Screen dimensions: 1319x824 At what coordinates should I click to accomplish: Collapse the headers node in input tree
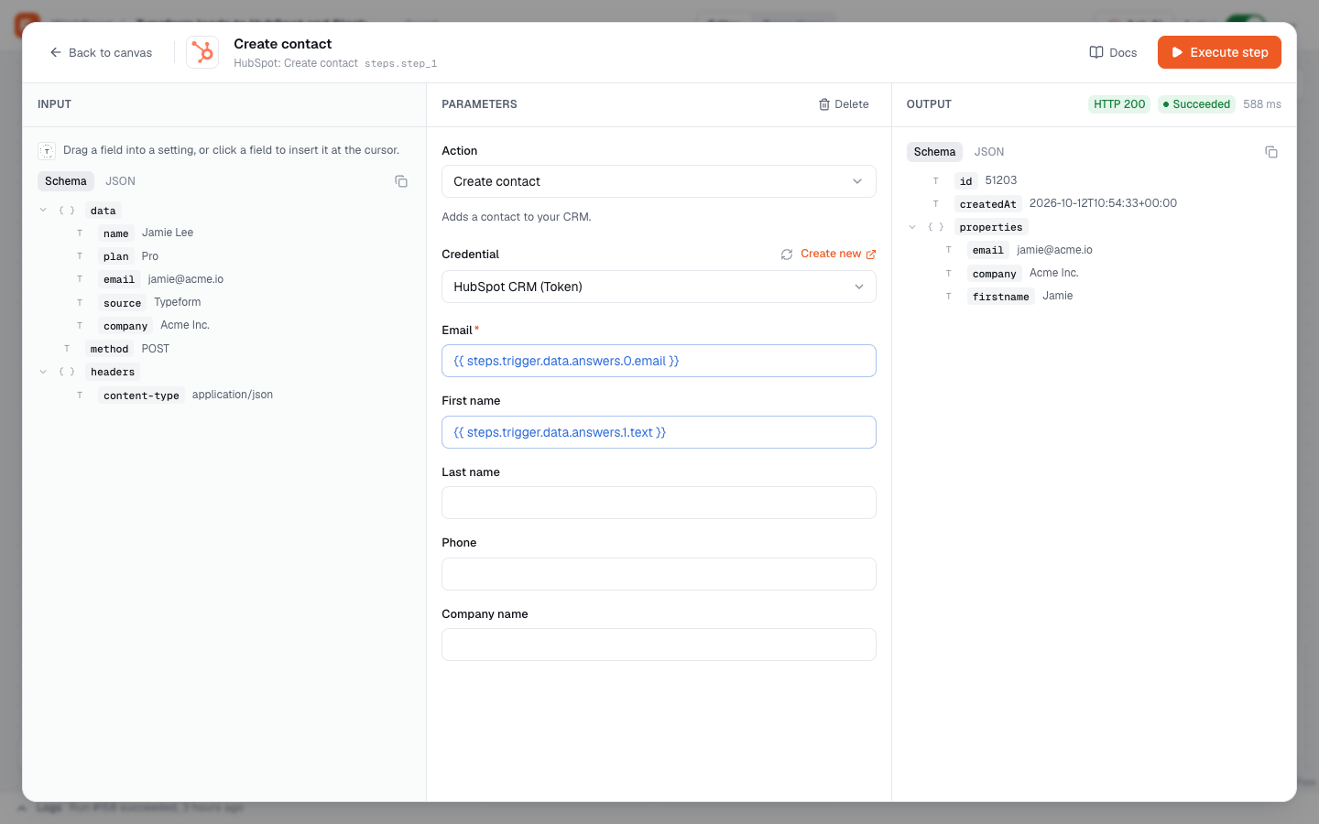click(x=43, y=372)
